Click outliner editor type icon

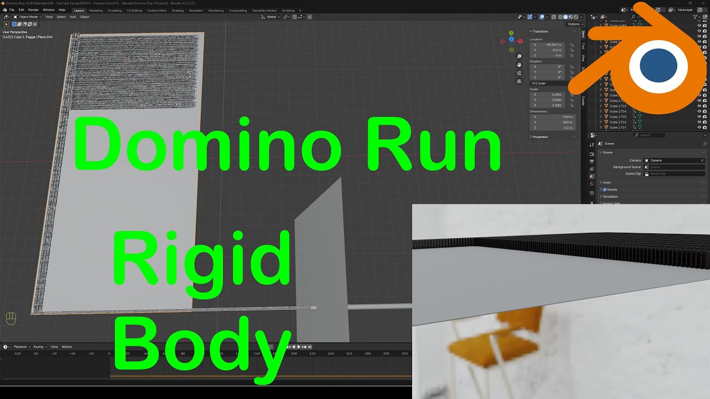point(593,17)
